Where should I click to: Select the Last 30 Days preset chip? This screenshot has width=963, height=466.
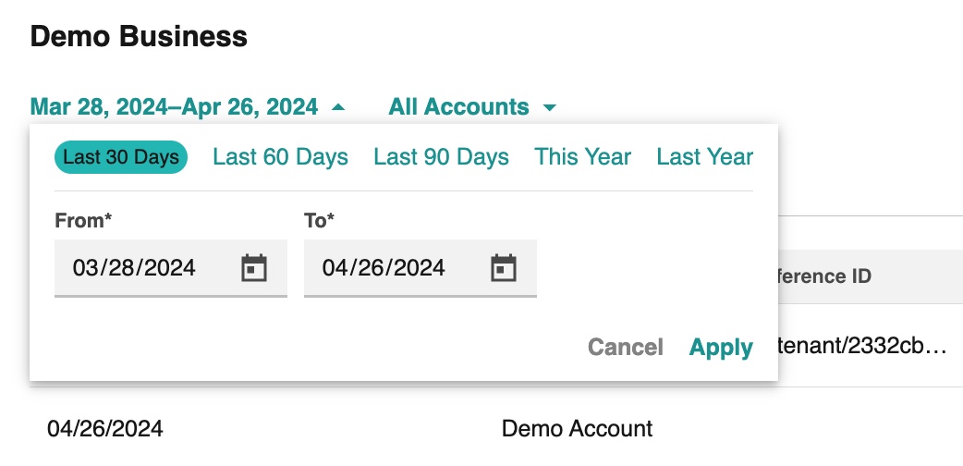[x=121, y=157]
